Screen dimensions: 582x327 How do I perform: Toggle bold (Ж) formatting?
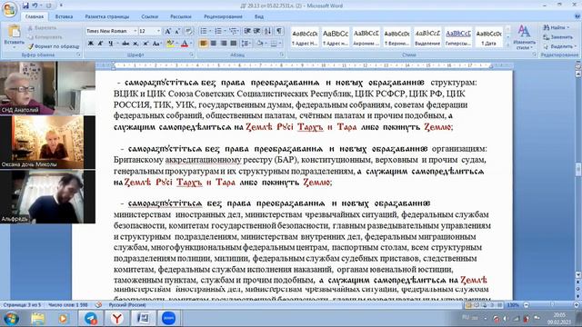[91, 44]
